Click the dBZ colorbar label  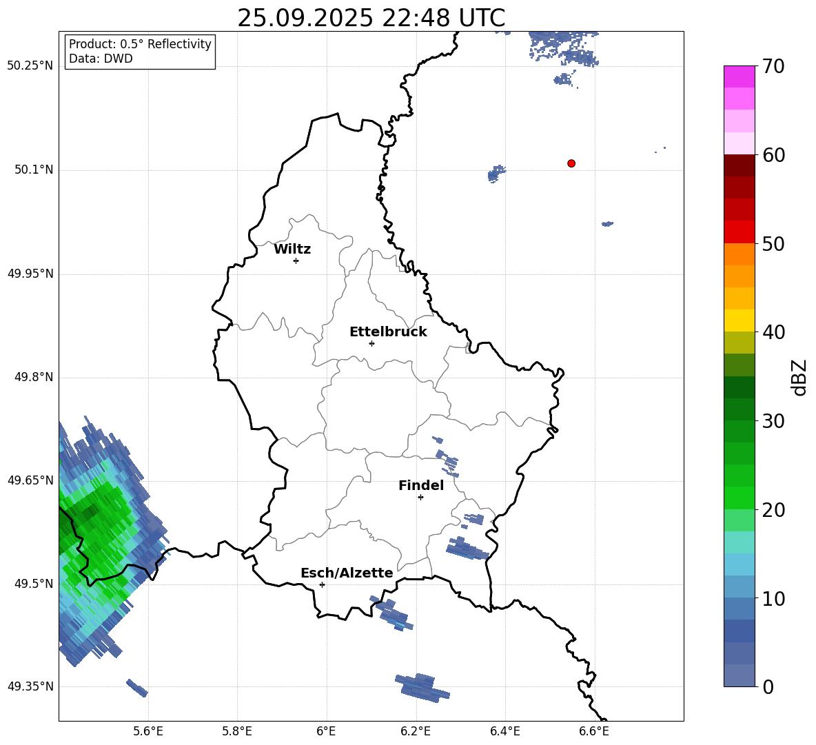click(x=798, y=377)
